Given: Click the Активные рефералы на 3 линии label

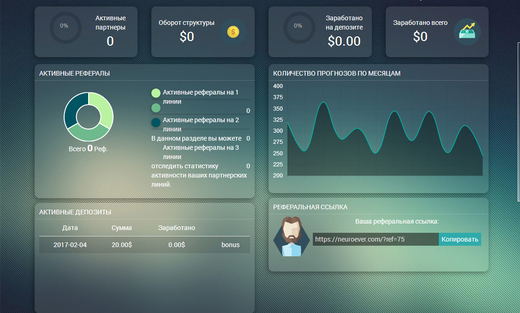Looking at the screenshot, I should coord(201,152).
